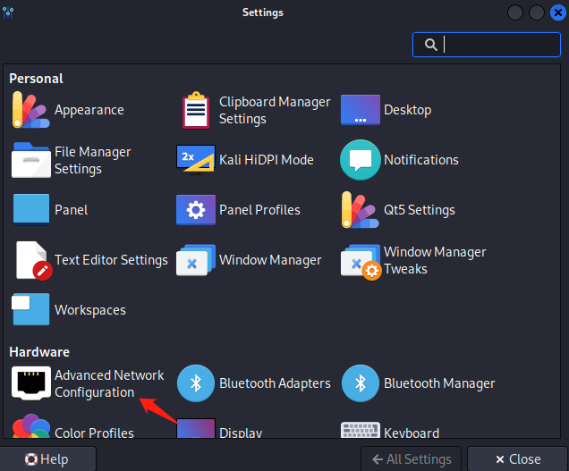Open the Panel Profiles gear icon
569x471 pixels.
[x=195, y=210]
